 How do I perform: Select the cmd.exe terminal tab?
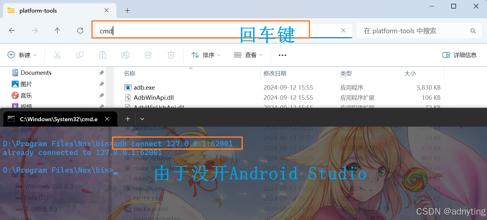60,119
